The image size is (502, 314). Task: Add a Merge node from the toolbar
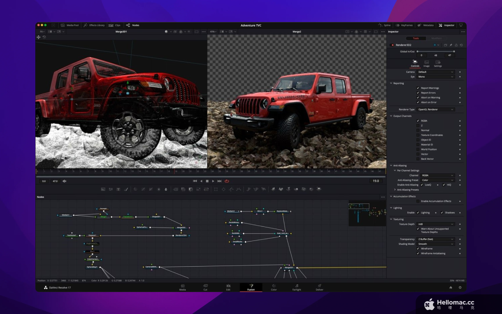coord(175,189)
